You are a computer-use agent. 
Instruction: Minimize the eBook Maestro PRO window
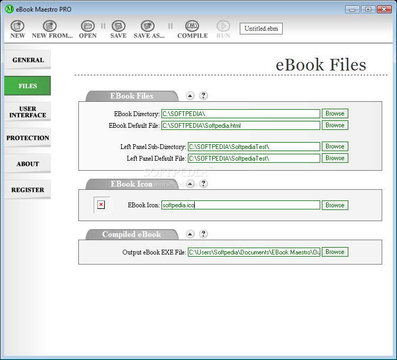352,10
